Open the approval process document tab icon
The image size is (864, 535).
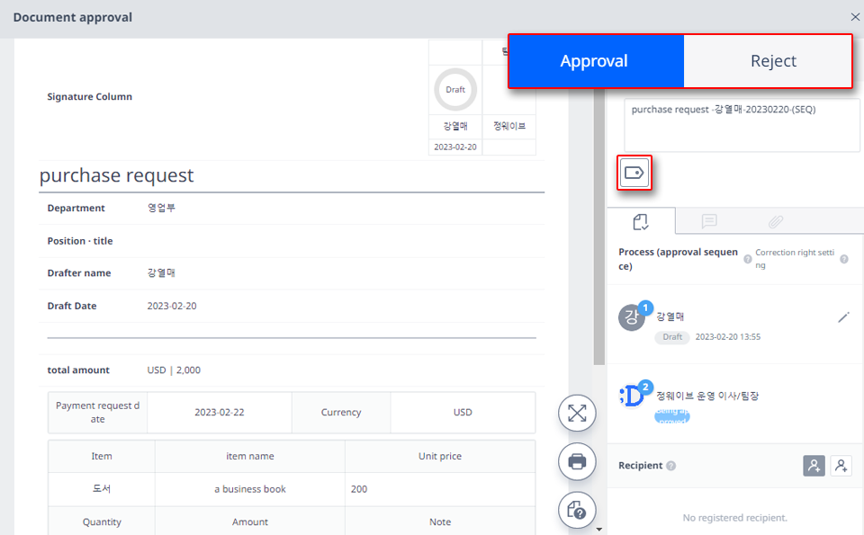(642, 220)
